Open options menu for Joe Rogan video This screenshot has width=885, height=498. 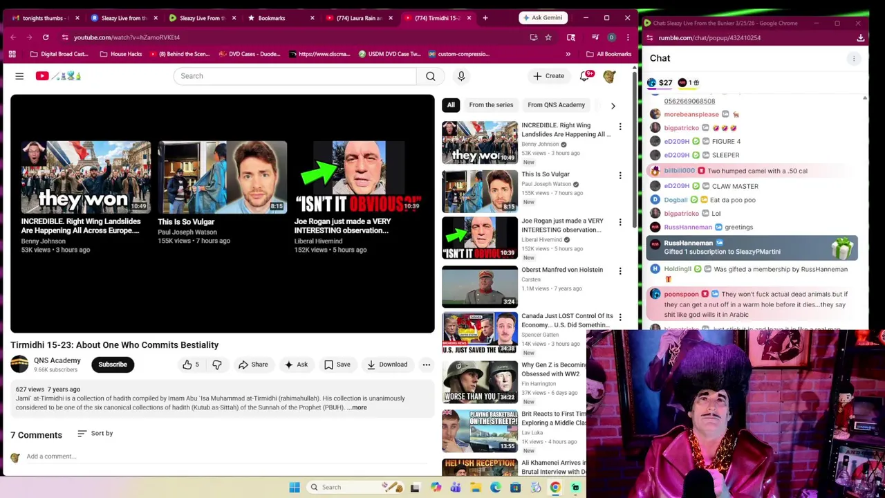coord(620,222)
